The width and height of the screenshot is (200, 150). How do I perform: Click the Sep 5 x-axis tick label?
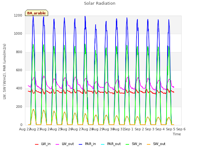(170, 129)
